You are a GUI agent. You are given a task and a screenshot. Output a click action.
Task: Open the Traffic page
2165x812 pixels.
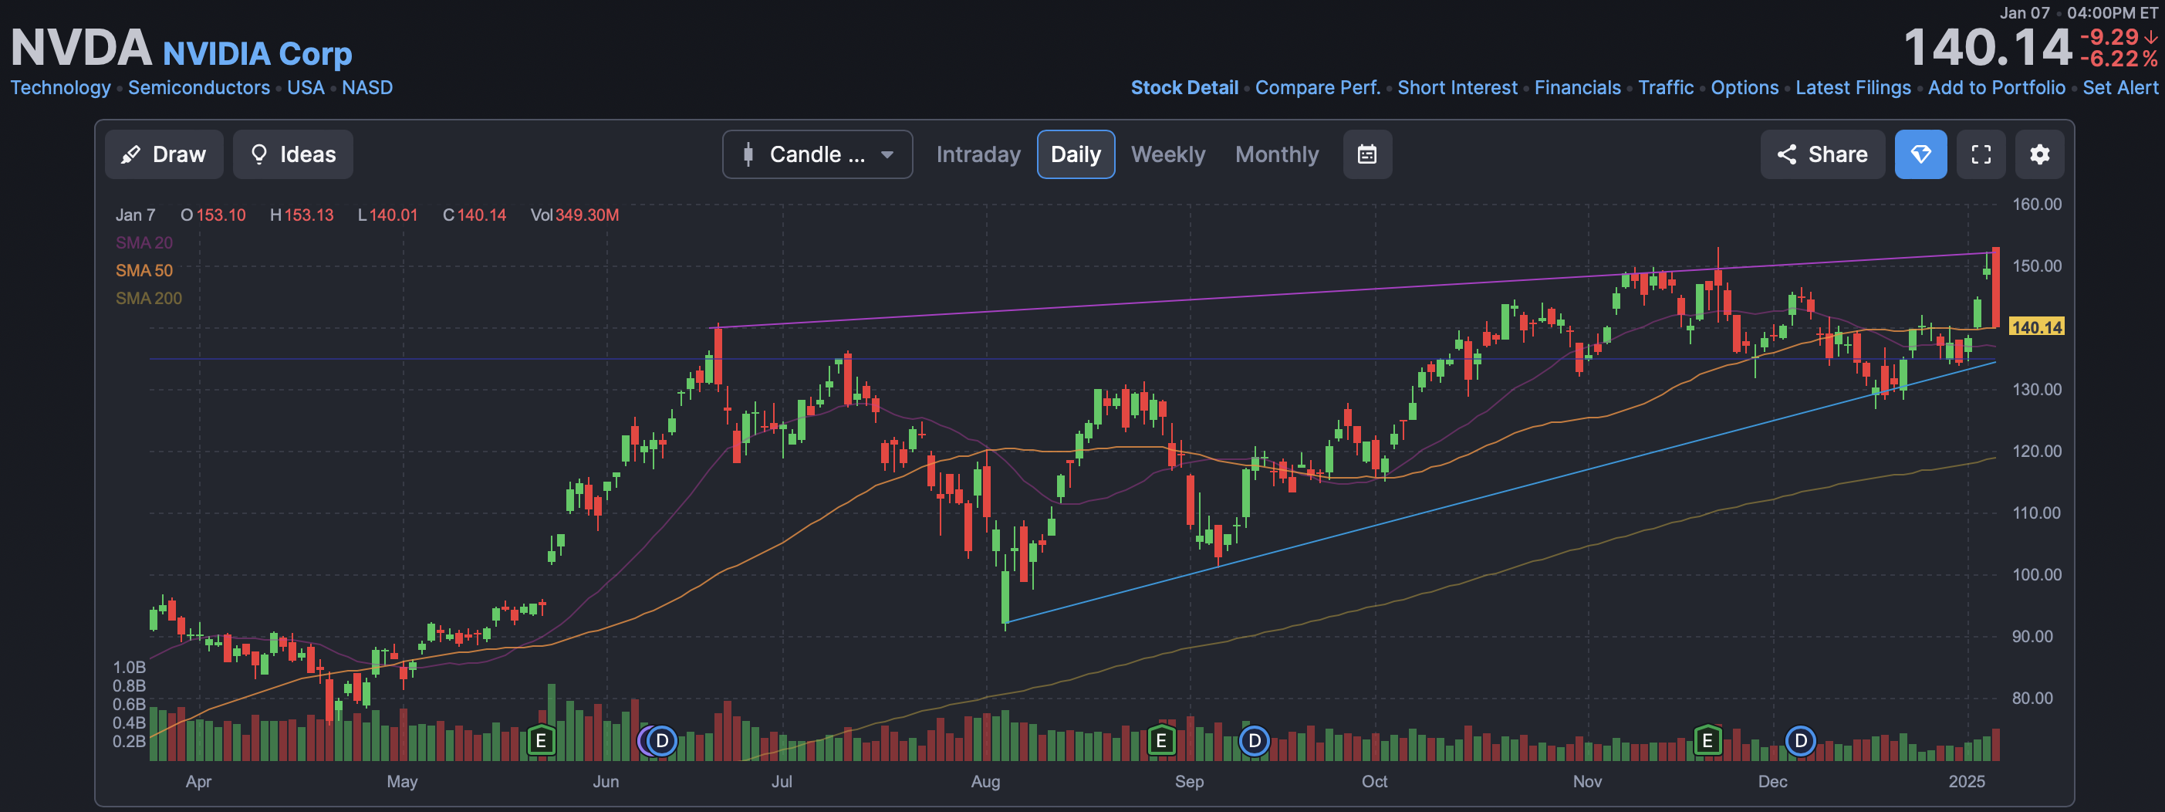pyautogui.click(x=1666, y=87)
